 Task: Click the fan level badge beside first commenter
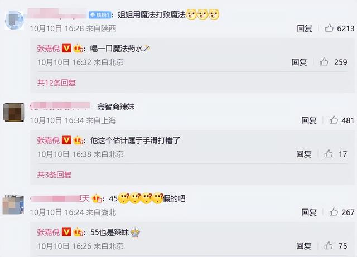point(100,15)
